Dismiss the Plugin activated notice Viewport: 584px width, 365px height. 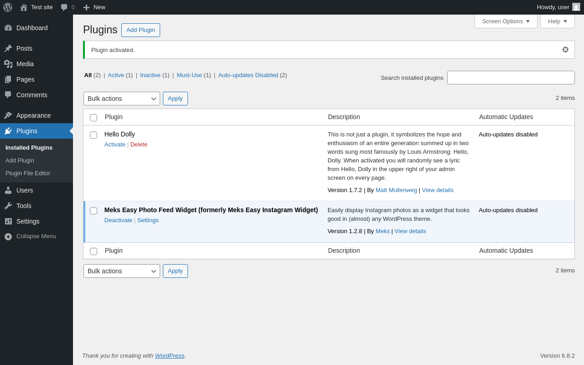pyautogui.click(x=565, y=50)
